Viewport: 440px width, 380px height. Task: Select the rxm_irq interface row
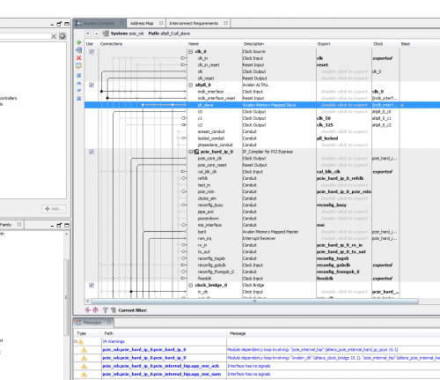pyautogui.click(x=262, y=238)
